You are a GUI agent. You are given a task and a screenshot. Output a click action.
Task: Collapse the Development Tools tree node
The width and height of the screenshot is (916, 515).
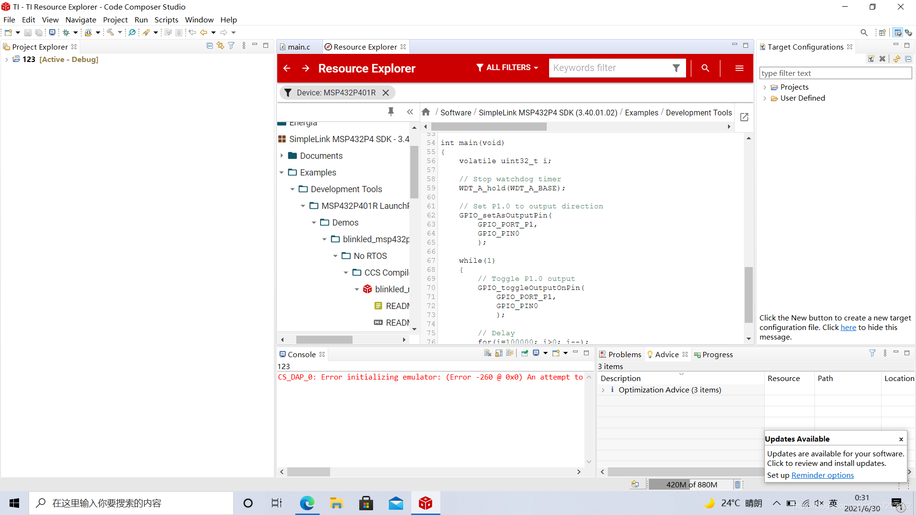(292, 189)
